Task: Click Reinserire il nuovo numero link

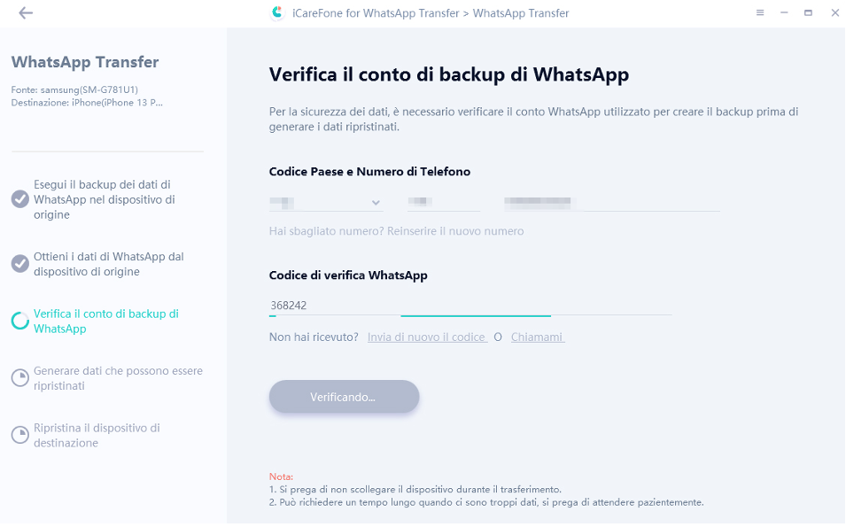Action: tap(455, 231)
